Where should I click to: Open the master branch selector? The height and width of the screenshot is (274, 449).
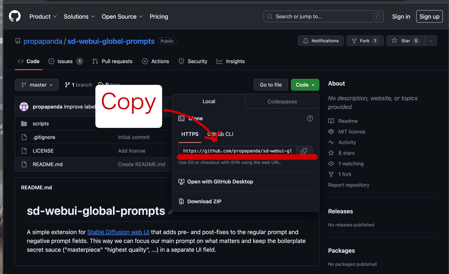point(37,85)
